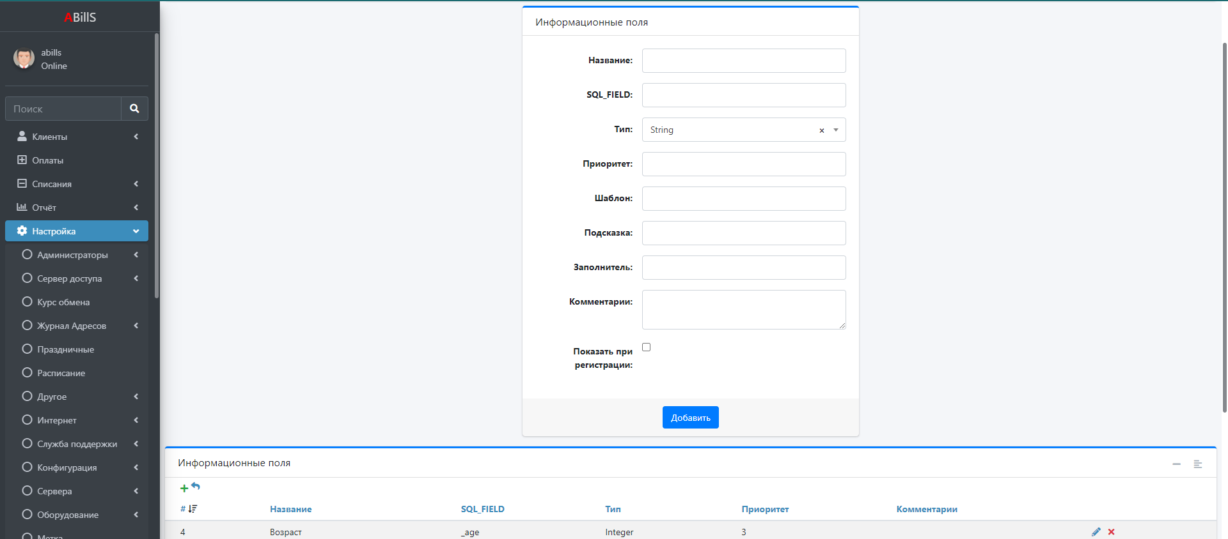Minimize the Информационные поля table panel
The height and width of the screenshot is (539, 1228).
tap(1176, 464)
